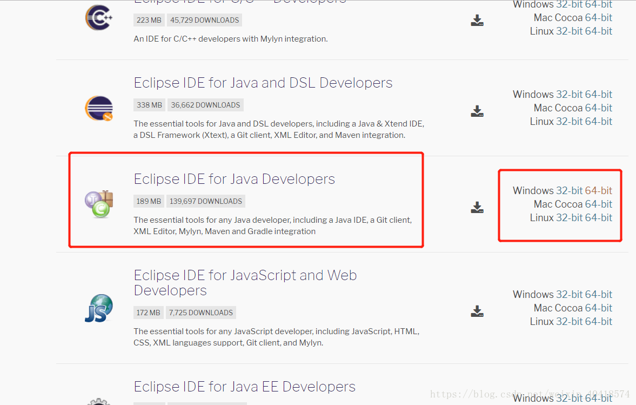Choose Linux 32-bit for Java and DSL Developers

(569, 121)
